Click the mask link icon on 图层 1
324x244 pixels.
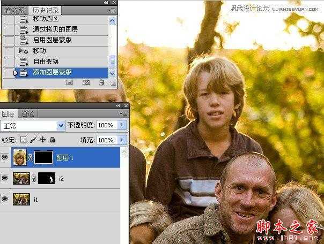(x=30, y=157)
